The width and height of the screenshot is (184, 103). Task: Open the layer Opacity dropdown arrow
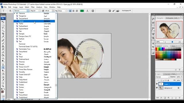pos(182,77)
